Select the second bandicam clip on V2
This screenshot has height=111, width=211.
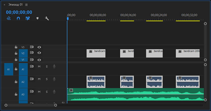click(x=127, y=53)
